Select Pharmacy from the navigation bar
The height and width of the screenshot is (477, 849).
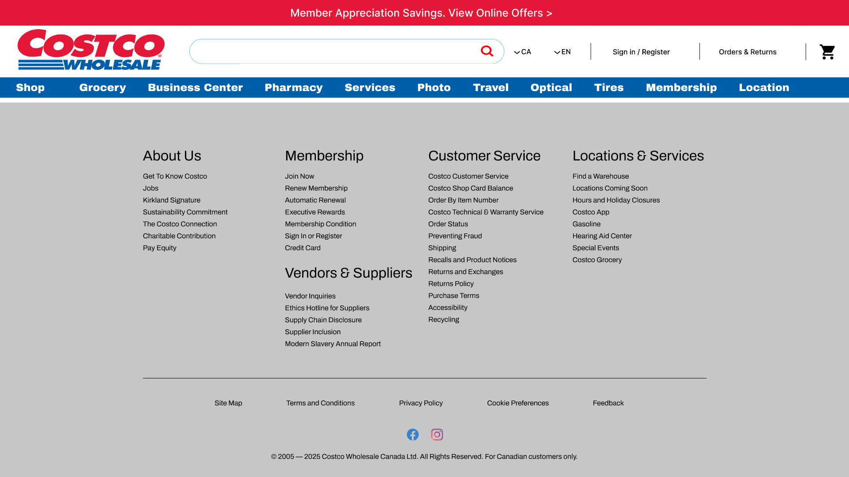click(x=294, y=88)
